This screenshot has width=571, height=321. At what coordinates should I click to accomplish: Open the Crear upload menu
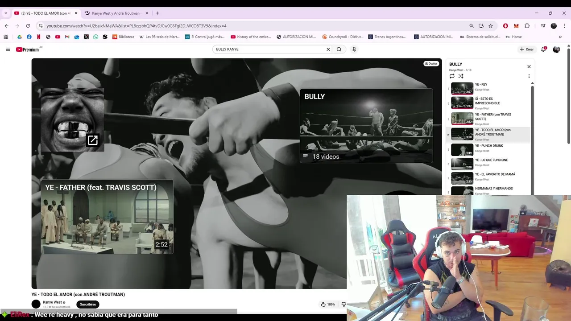[x=526, y=49]
